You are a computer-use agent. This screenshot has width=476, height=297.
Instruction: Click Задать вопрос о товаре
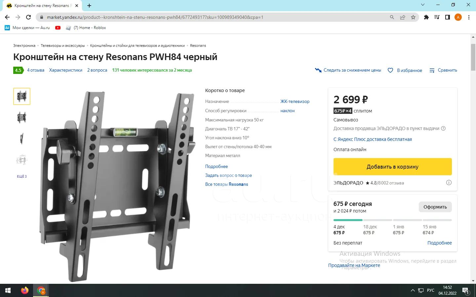click(x=228, y=176)
